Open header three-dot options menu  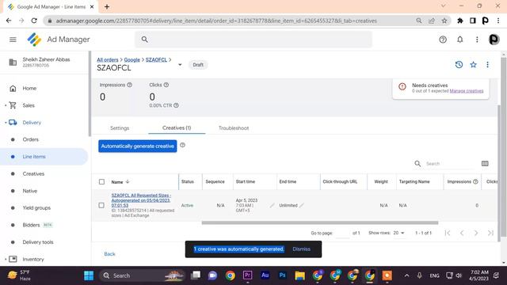pos(477,40)
